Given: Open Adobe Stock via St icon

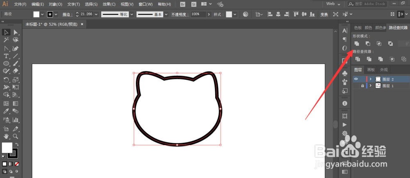Looking at the screenshot, I should [194, 4].
